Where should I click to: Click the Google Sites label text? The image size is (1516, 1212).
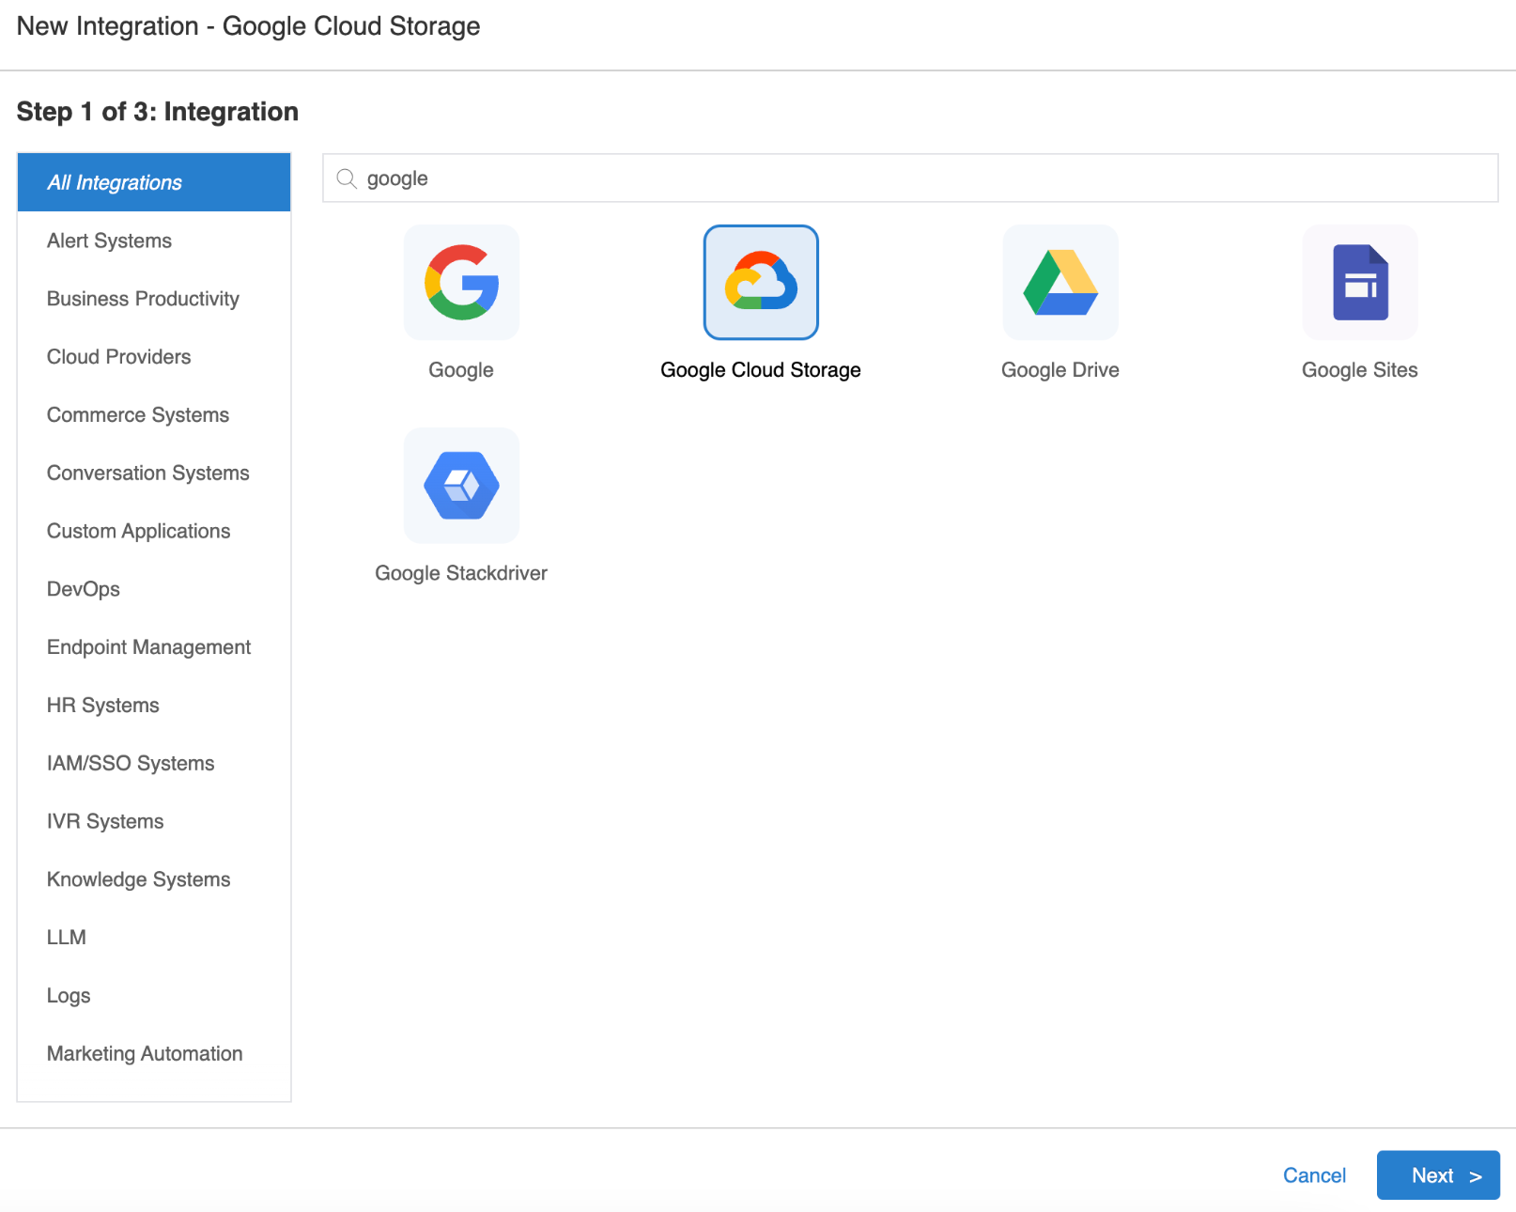click(1360, 370)
